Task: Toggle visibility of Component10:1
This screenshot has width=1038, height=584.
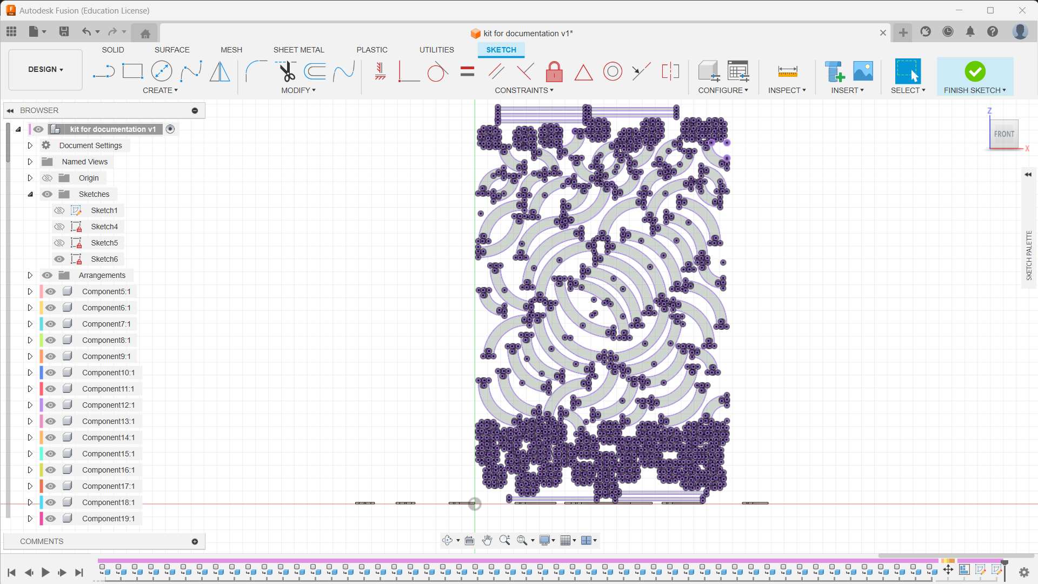Action: tap(51, 373)
